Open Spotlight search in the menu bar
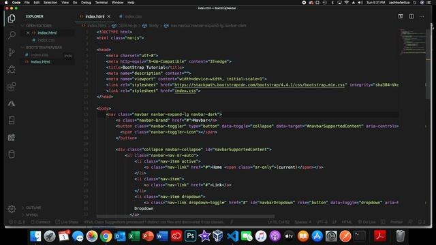This screenshot has width=436, height=245. (x=415, y=3)
